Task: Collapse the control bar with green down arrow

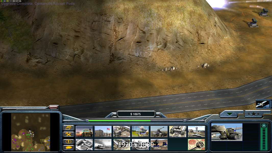Action: click(229, 114)
